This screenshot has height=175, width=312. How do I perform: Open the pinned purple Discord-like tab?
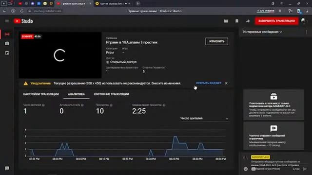pyautogui.click(x=33, y=3)
